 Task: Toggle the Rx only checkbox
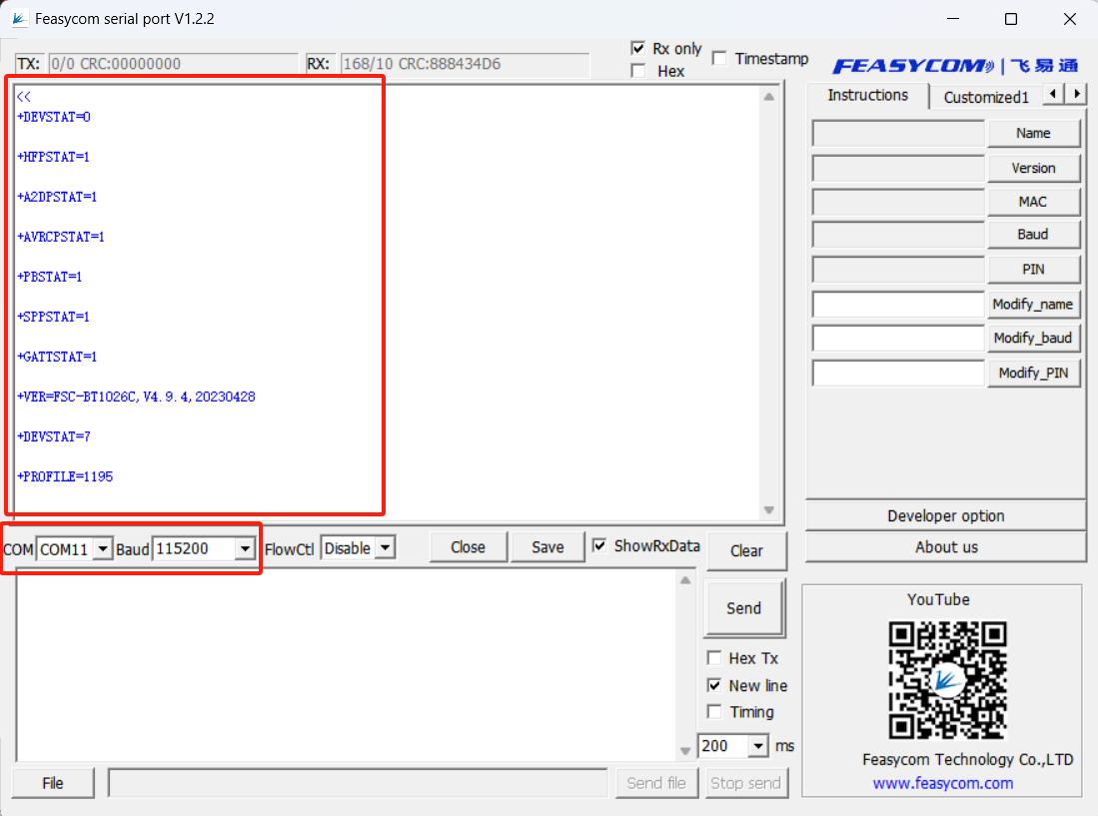pos(638,49)
